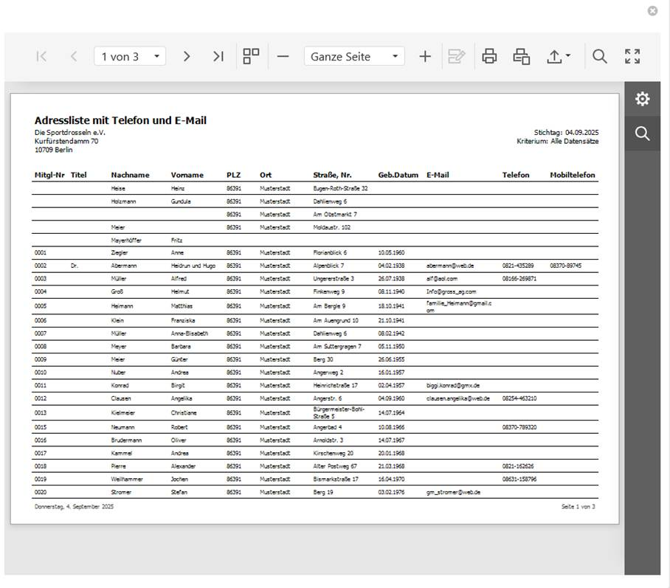The image size is (670, 588).
Task: Zoom in with the plus button
Action: (425, 56)
